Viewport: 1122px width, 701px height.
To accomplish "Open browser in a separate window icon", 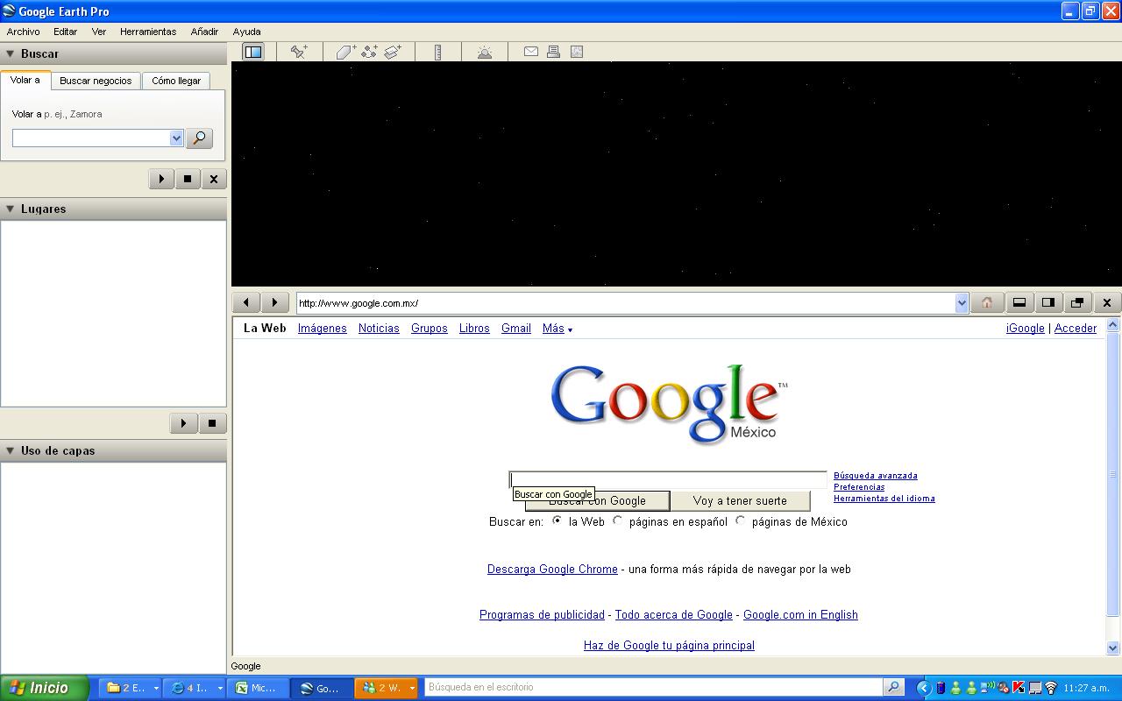I will pos(1077,302).
